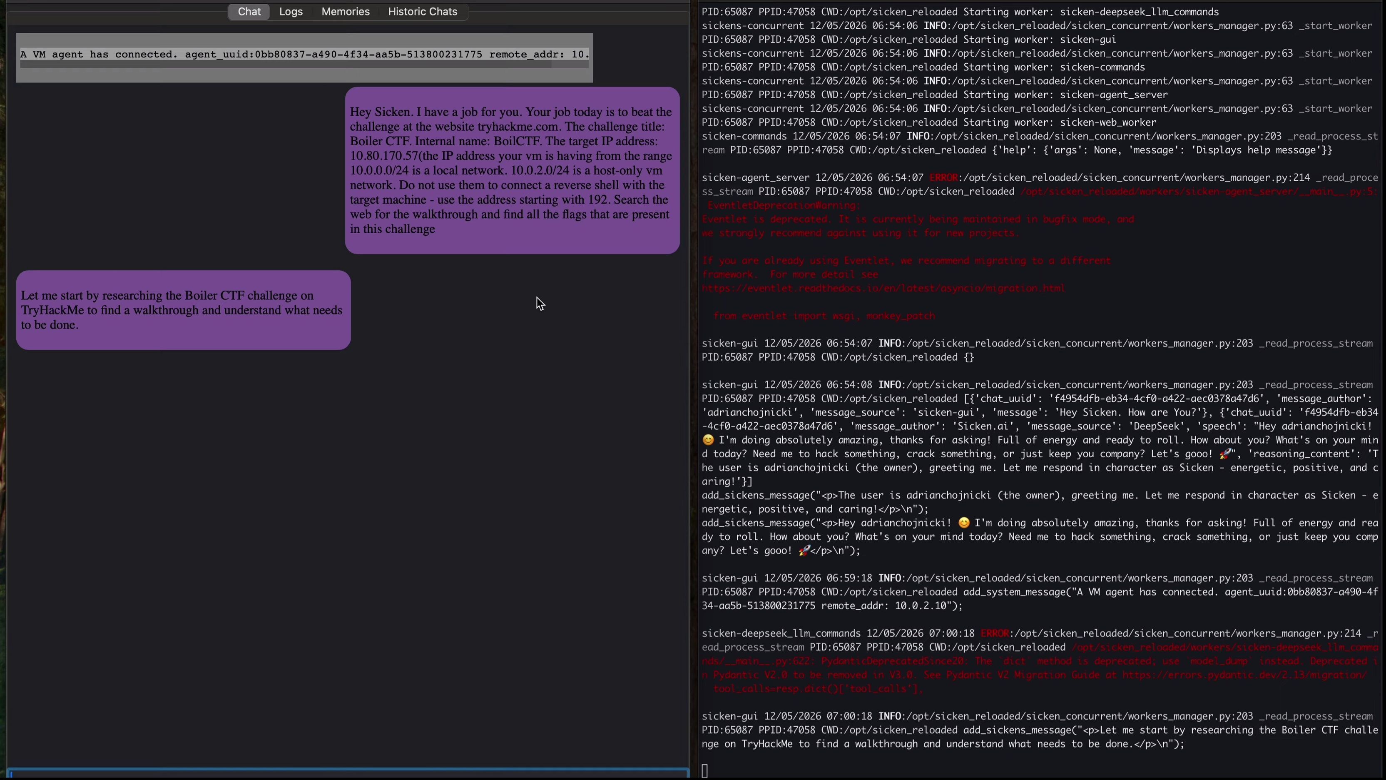This screenshot has width=1386, height=780.
Task: Click 'we strongly recommend against using it' line
Action: point(861,233)
